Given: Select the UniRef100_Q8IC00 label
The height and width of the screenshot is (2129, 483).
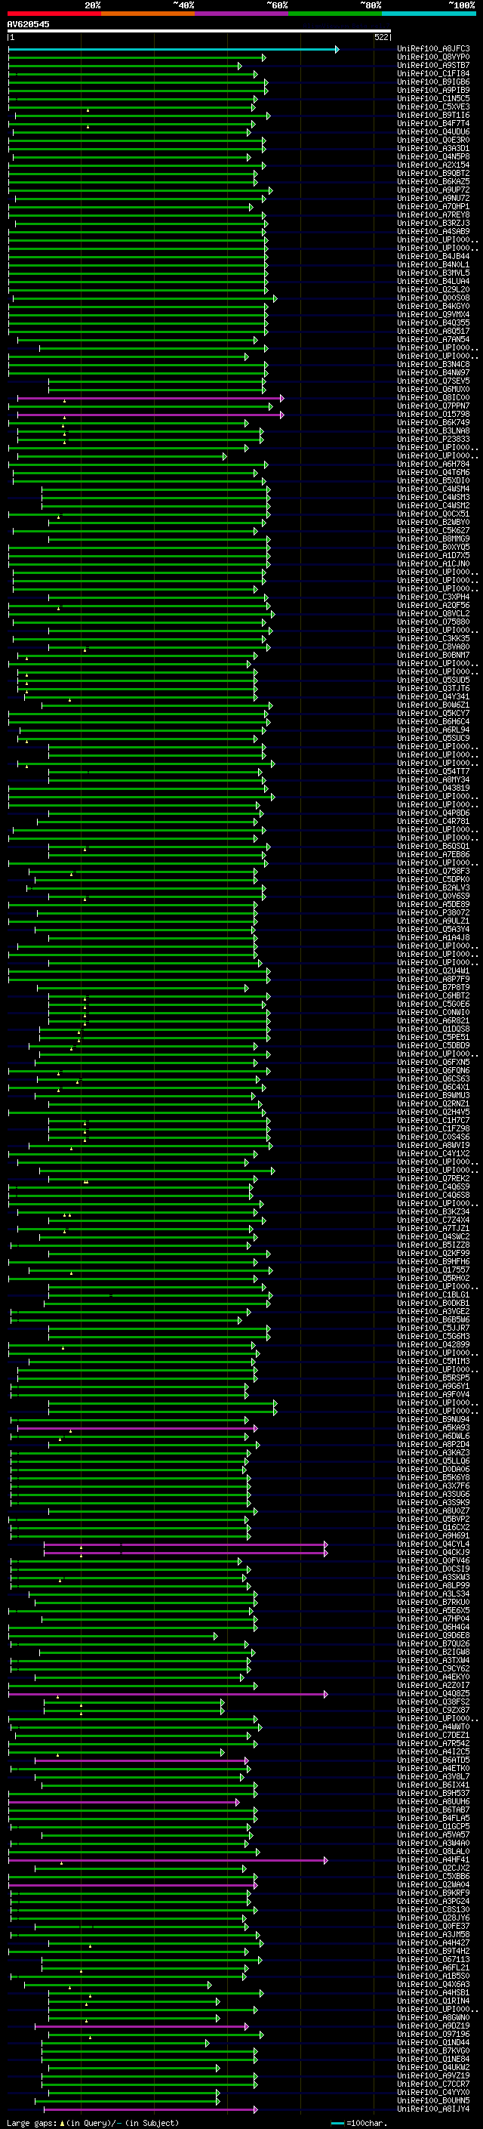Looking at the screenshot, I should click(x=433, y=397).
